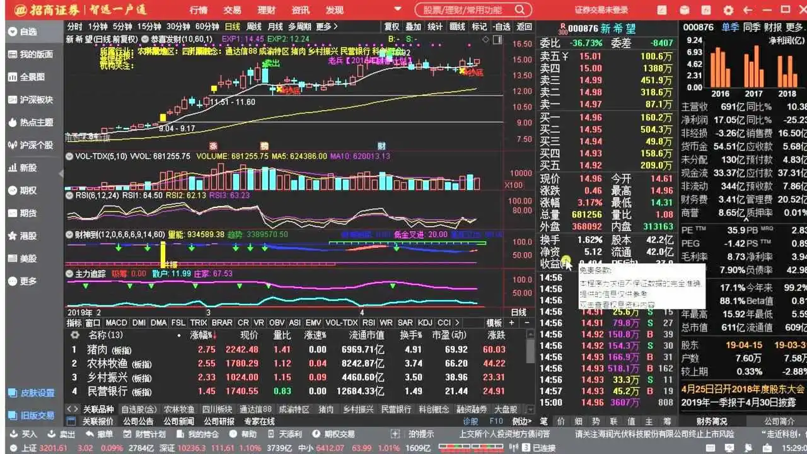The image size is (807, 454).
Task: Open 帮助 help in bottom toolbar
Action: pos(243,434)
